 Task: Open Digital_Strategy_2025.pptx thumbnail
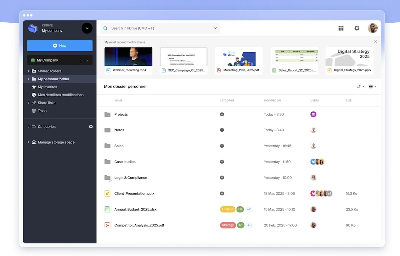349,56
